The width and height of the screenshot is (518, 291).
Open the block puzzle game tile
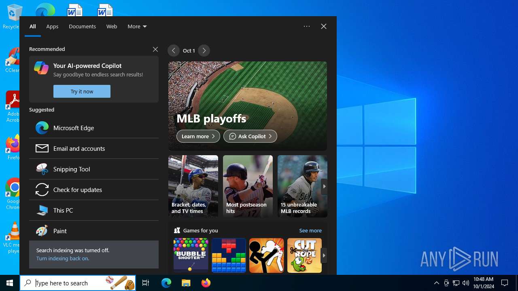point(229,255)
